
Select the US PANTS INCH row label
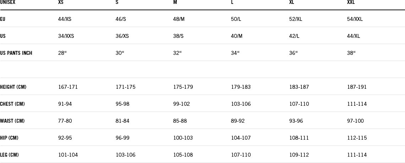pyautogui.click(x=16, y=53)
